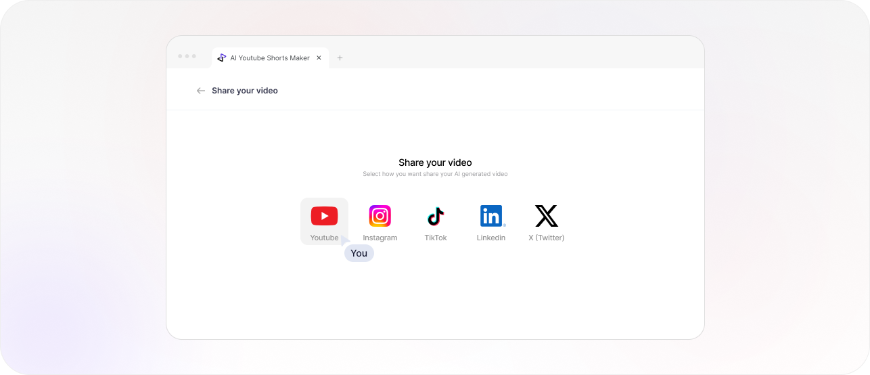Open the AI Youtube Shorts Maker tab
The width and height of the screenshot is (870, 375).
270,58
